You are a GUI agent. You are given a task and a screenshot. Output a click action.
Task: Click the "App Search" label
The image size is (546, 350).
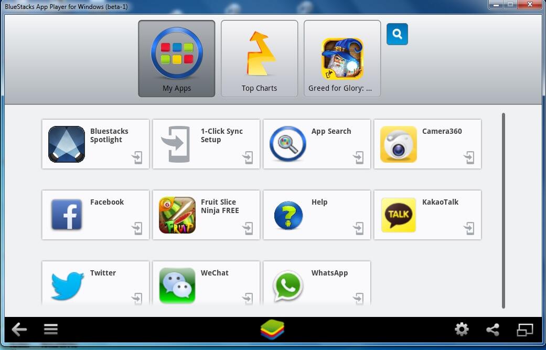[331, 131]
